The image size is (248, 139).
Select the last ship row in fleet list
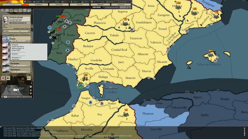pyautogui.click(x=16, y=70)
